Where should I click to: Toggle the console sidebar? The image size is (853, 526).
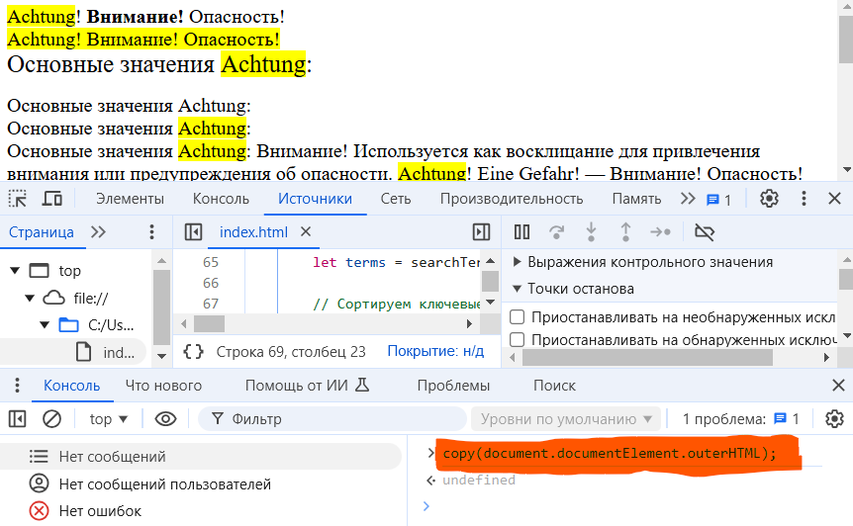18,419
